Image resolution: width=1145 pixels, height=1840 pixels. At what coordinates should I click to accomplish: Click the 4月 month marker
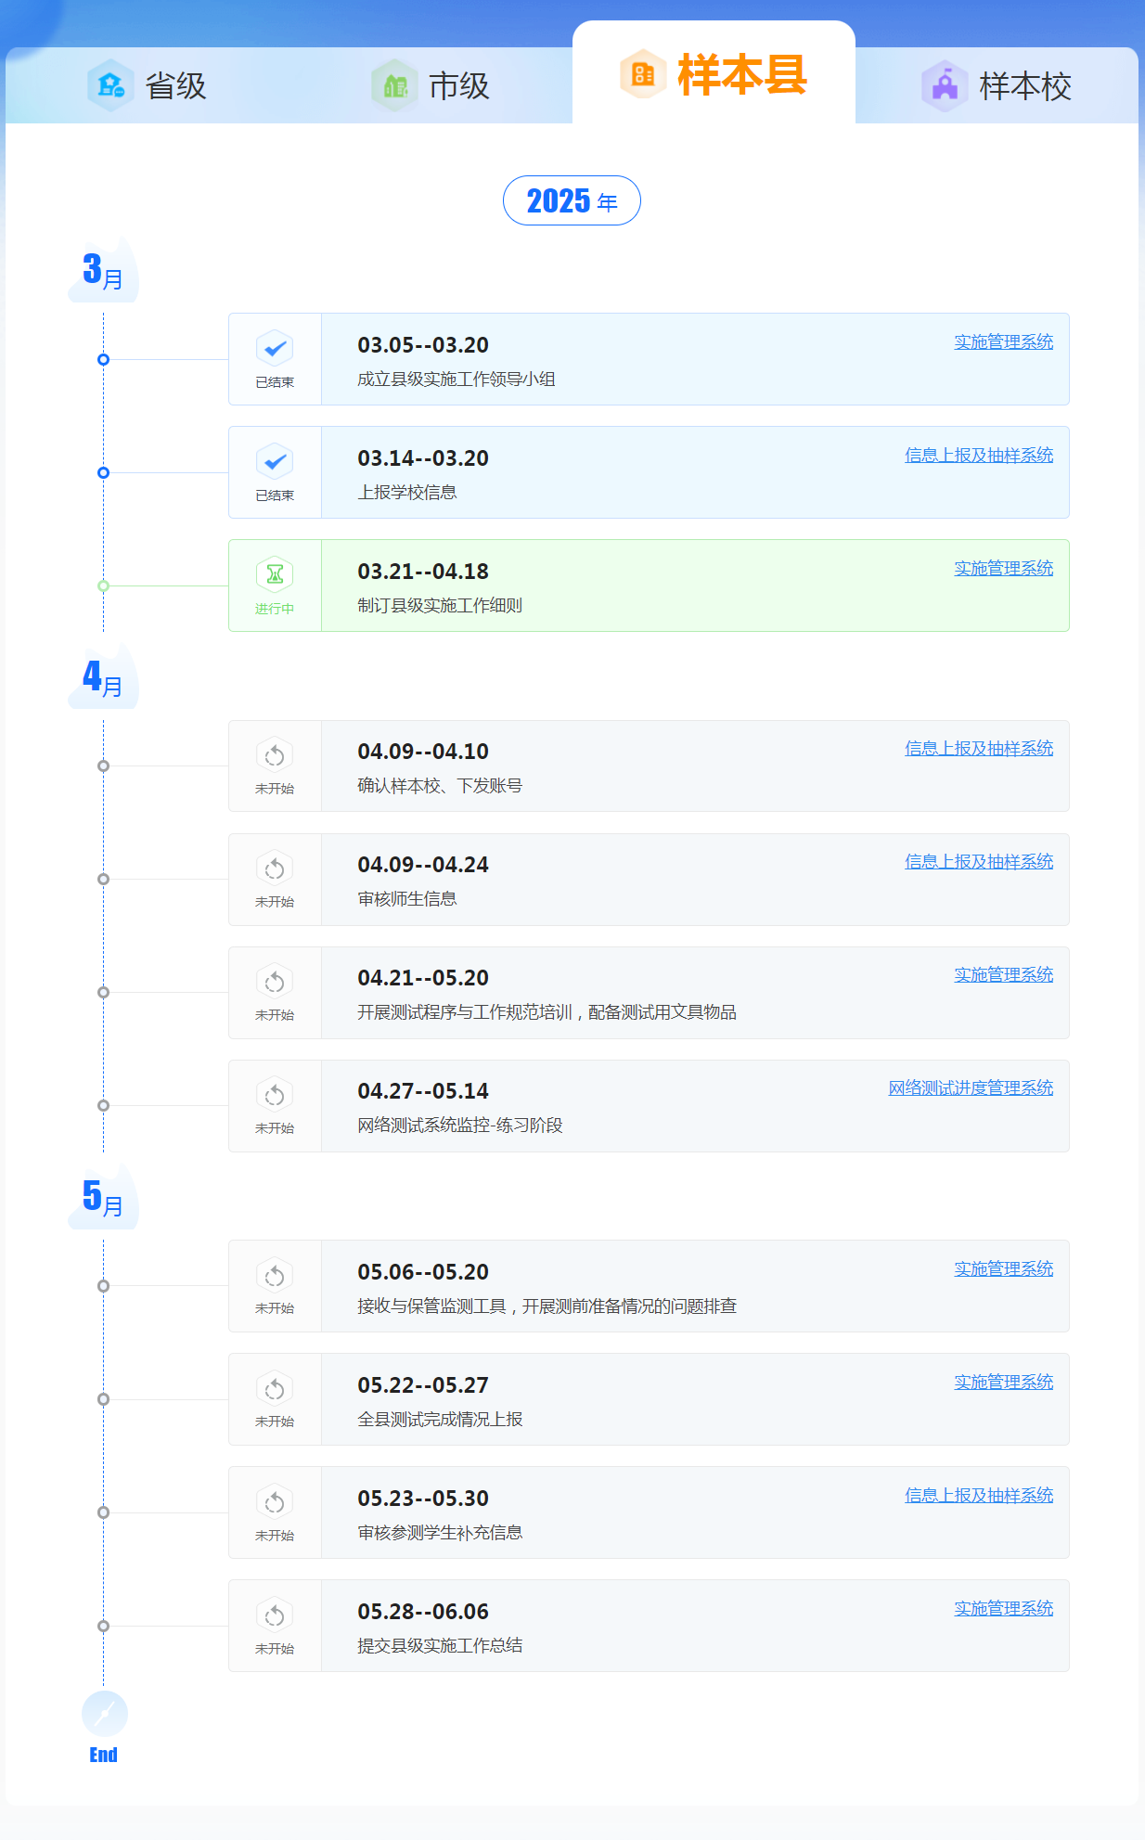(x=103, y=677)
